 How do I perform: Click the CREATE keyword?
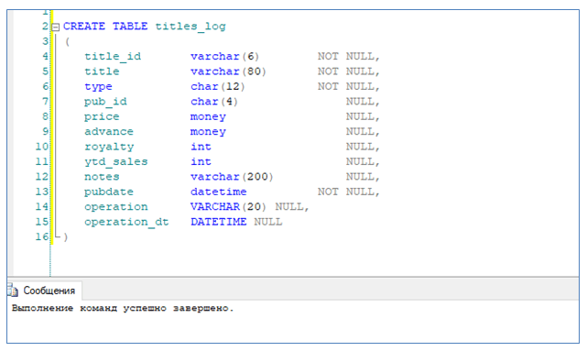click(84, 27)
